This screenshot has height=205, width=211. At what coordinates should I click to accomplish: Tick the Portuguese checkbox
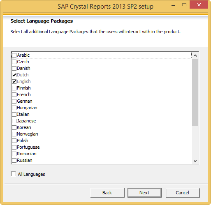(14, 147)
